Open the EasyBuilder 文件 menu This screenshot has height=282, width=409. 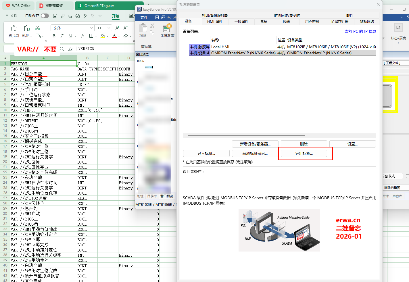tap(144, 17)
